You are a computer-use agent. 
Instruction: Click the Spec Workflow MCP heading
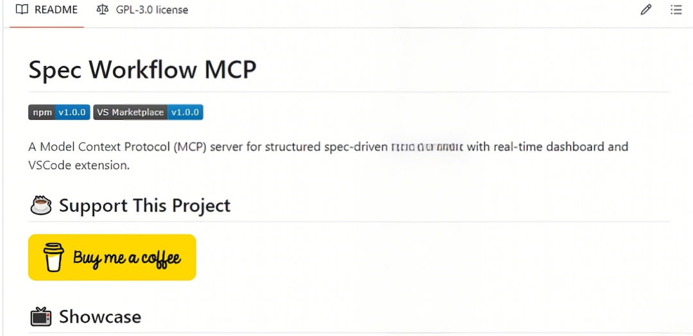click(142, 69)
